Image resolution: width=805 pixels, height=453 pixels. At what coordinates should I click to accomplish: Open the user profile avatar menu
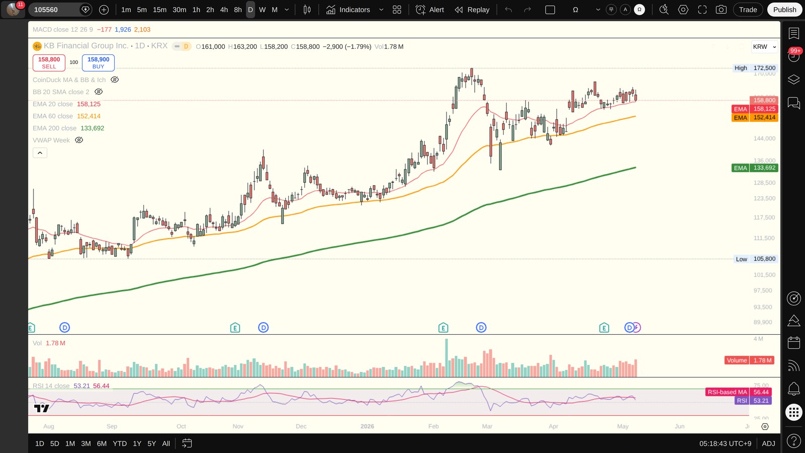[x=13, y=10]
